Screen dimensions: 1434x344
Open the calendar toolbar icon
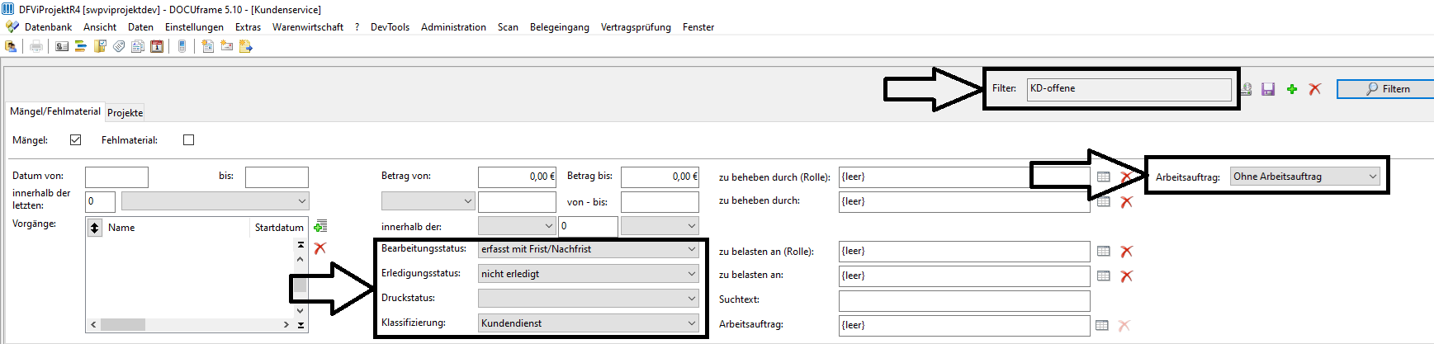157,46
